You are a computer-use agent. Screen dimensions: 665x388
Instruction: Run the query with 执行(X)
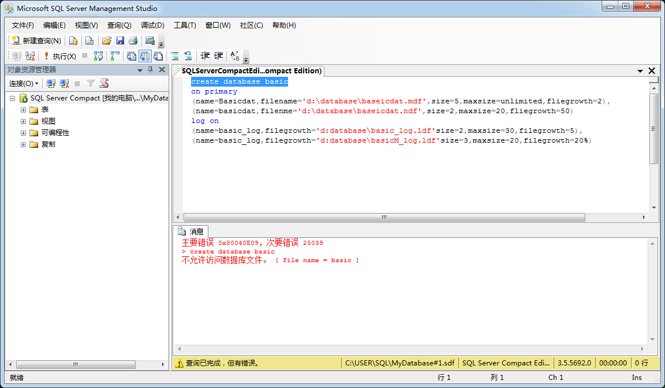60,56
